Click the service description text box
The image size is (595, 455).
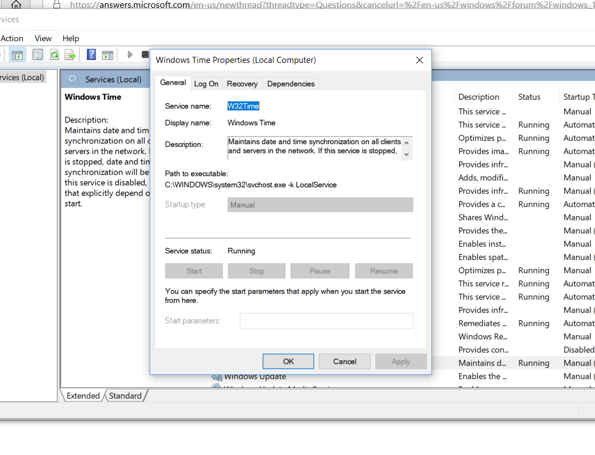point(314,148)
